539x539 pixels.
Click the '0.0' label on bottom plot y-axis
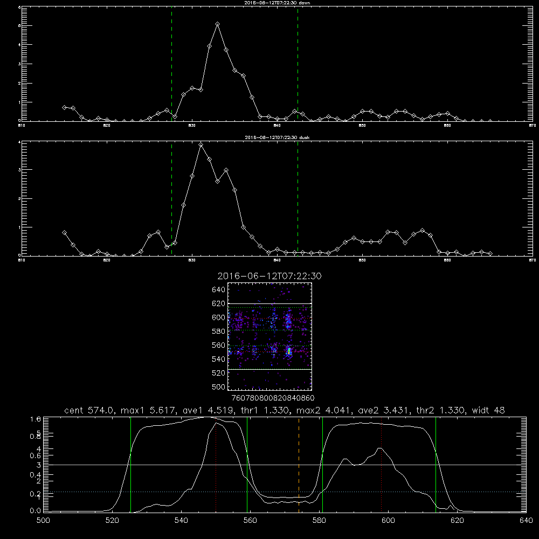point(36,511)
